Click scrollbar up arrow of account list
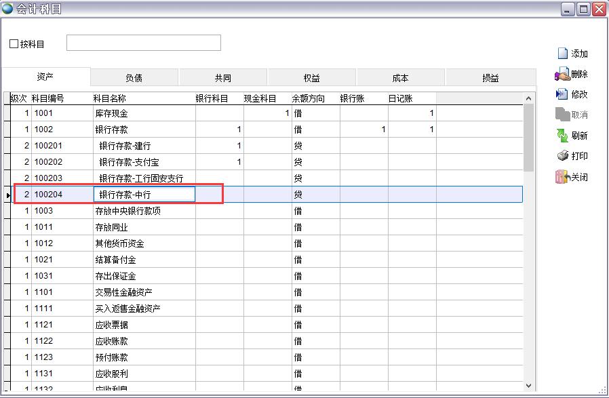Screen dimensions: 609x398 [529, 98]
